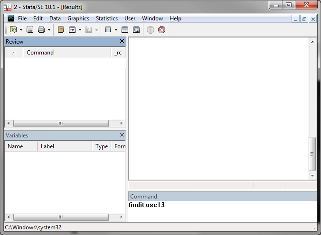
Task: Expand the Viewer icon's dropdown arrow
Action: tap(80, 30)
